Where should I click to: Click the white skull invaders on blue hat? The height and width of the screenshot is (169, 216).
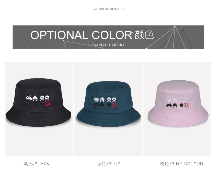tap(112, 100)
